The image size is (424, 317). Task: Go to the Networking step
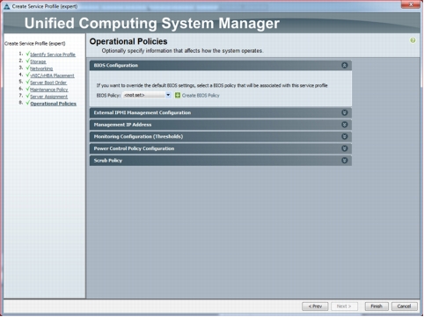click(x=41, y=68)
